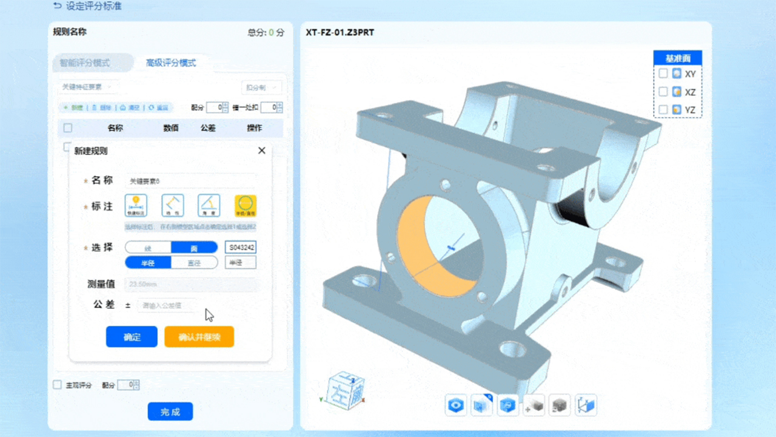The image size is (776, 437).
Task: Select the radius/diameter annotation icon
Action: tap(246, 206)
